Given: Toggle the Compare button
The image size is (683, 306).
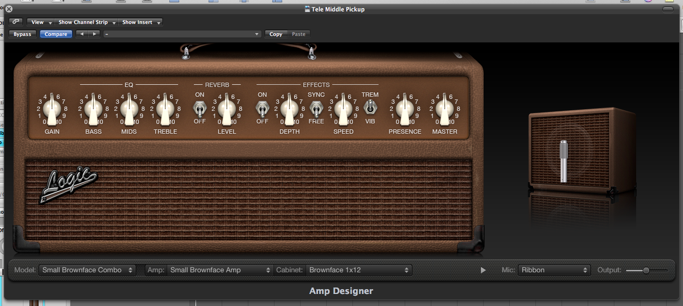Looking at the screenshot, I should 56,34.
